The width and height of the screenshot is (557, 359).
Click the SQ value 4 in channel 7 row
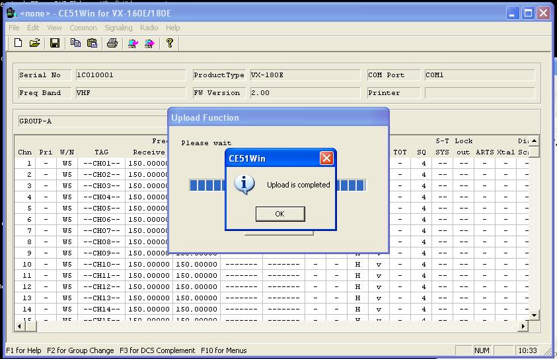422,230
